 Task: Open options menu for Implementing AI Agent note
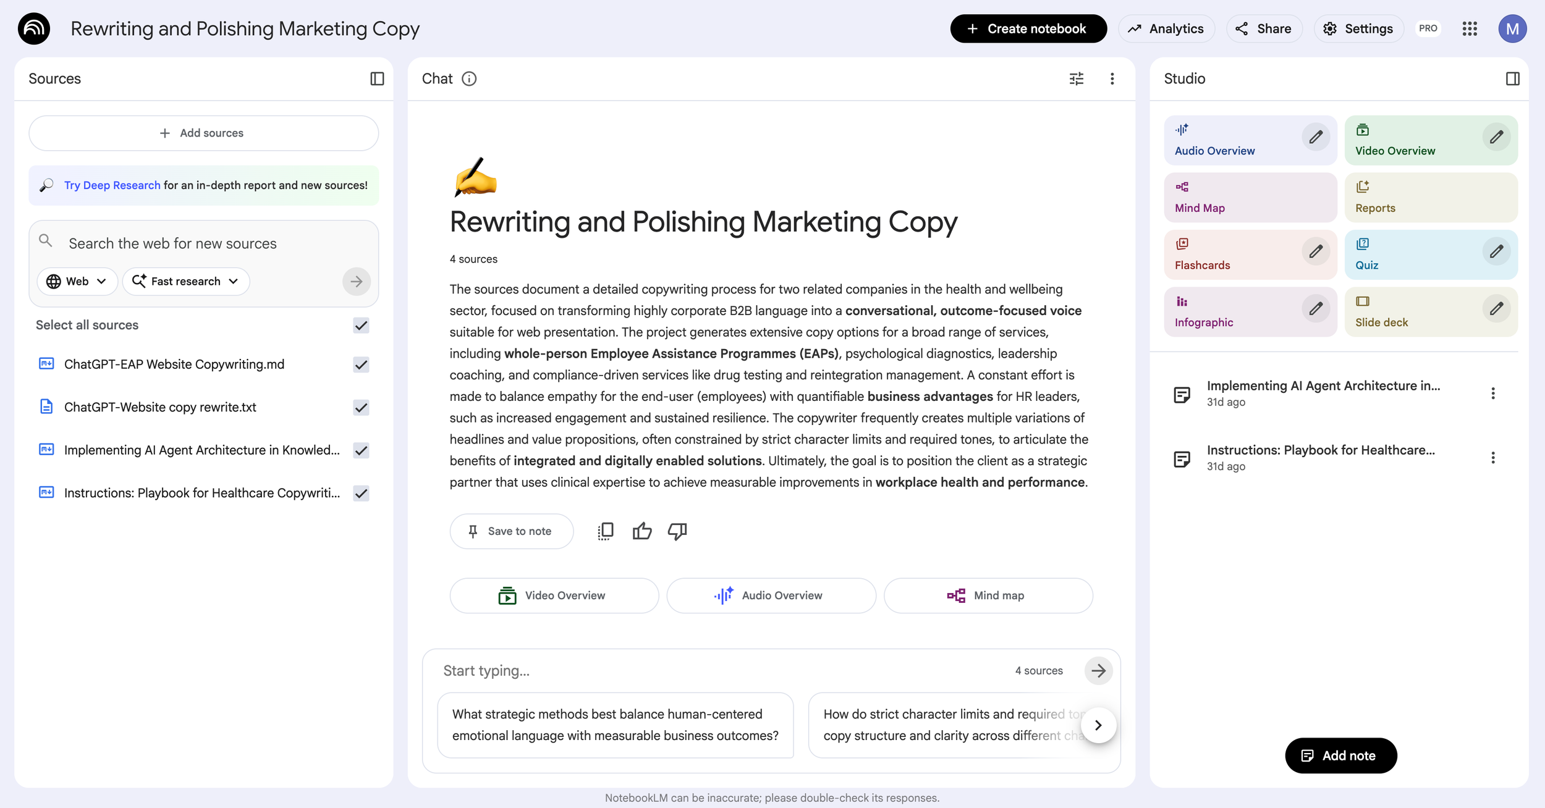(1492, 393)
